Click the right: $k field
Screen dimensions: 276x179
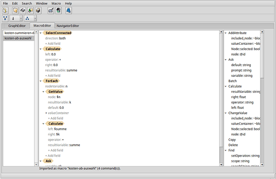pyautogui.click(x=54, y=134)
